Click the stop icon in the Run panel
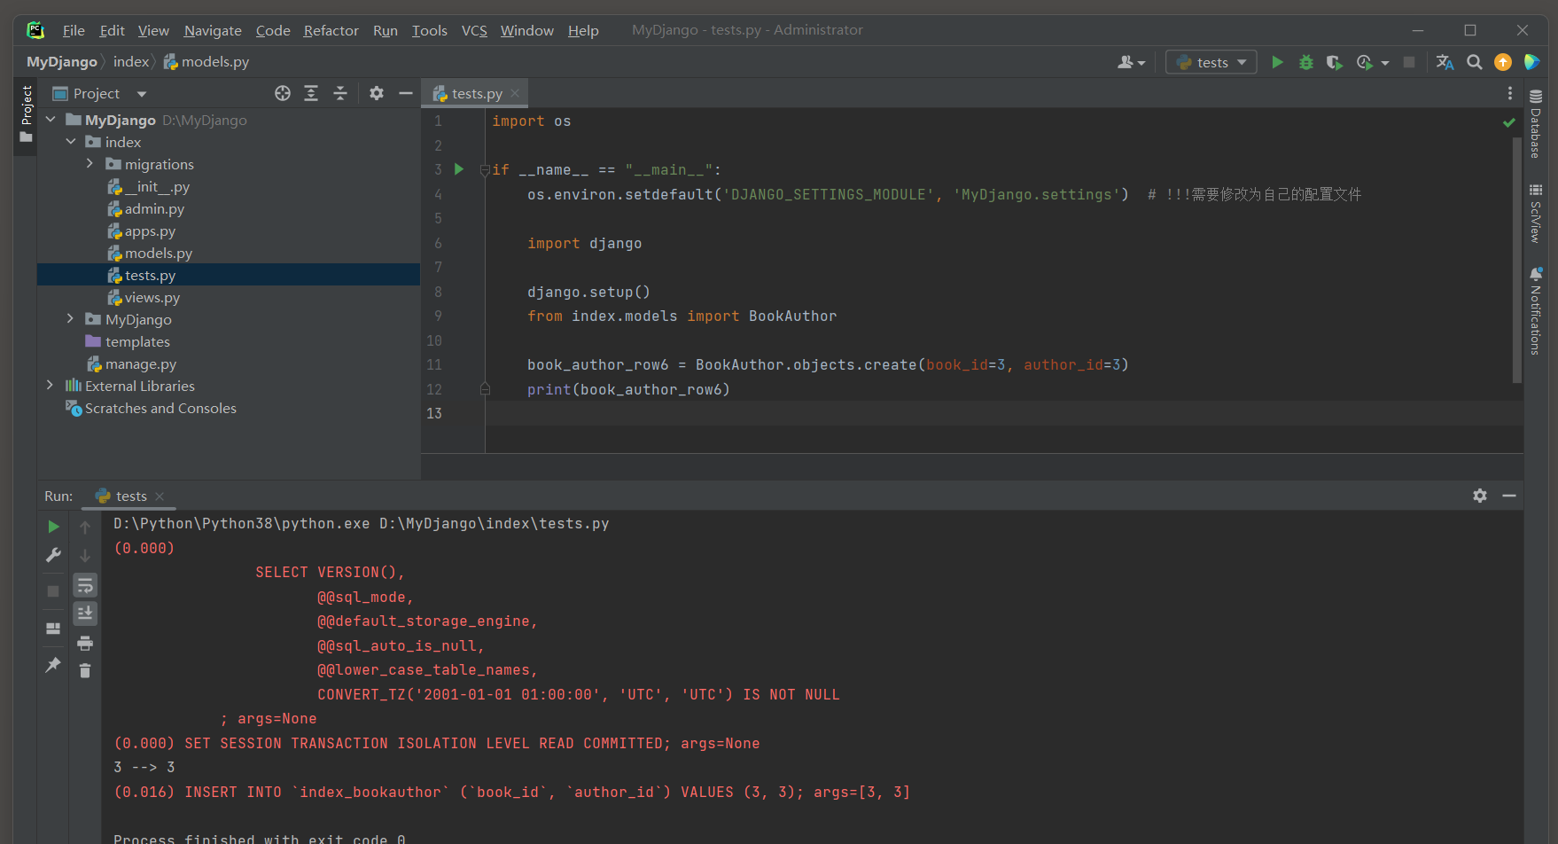 (53, 590)
